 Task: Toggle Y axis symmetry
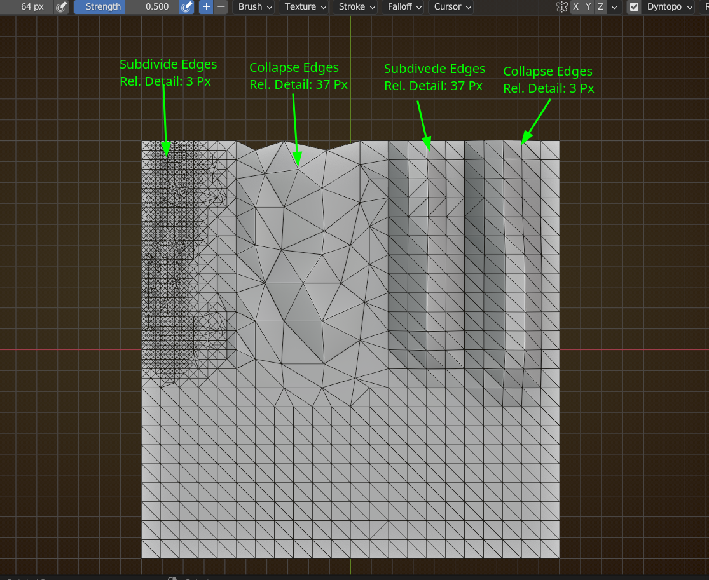pos(588,7)
